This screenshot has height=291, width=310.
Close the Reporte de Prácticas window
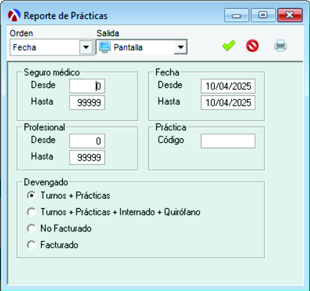(x=290, y=15)
